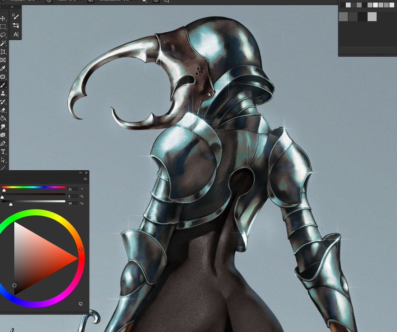The width and height of the screenshot is (397, 332).
Task: Pick the large black swatch
Action: coord(362,17)
